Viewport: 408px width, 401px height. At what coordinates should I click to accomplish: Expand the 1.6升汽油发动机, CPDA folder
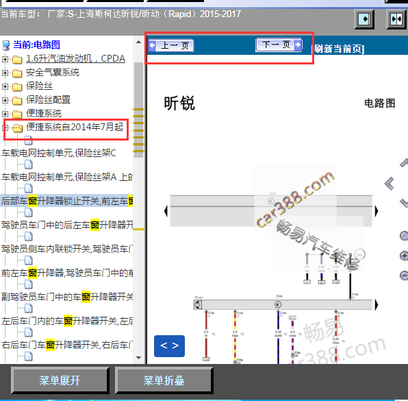pyautogui.click(x=5, y=59)
